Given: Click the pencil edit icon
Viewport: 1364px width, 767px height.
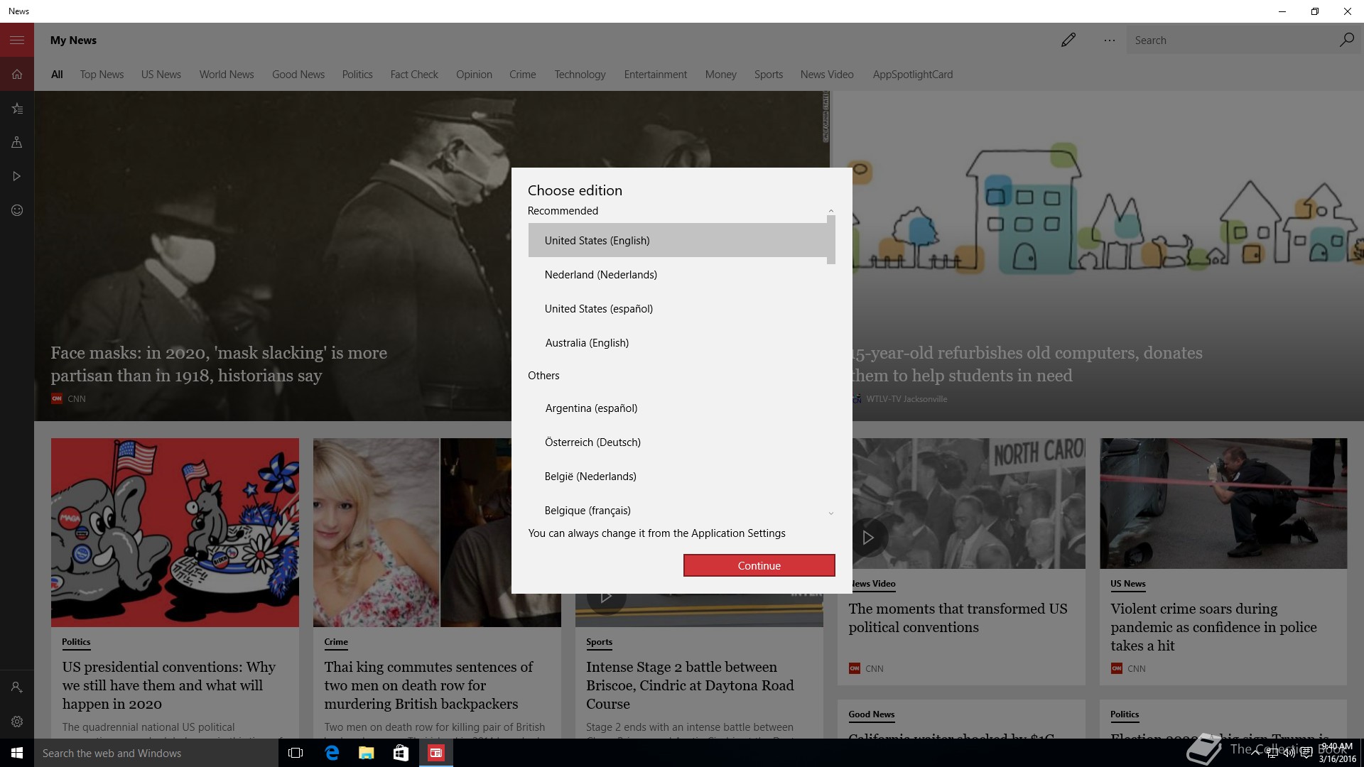Looking at the screenshot, I should pyautogui.click(x=1068, y=40).
